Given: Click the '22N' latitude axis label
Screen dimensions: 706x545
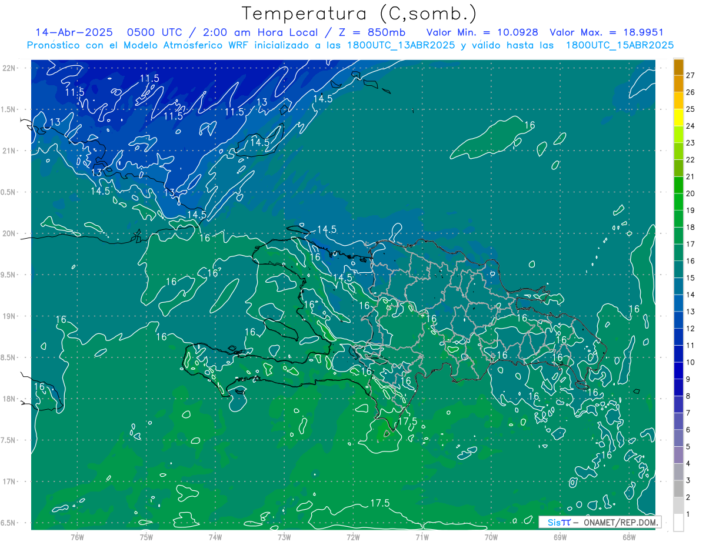Looking at the screenshot, I should (x=10, y=68).
